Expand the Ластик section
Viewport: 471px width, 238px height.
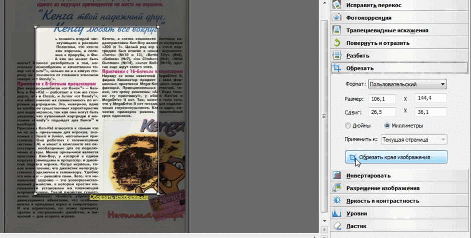[x=399, y=226]
